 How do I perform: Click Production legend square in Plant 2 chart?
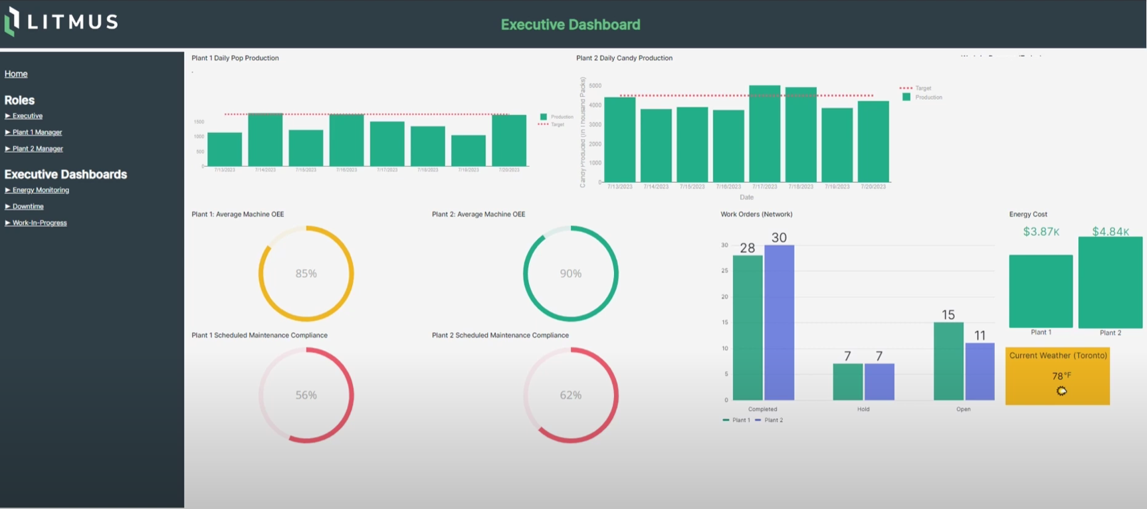point(906,97)
